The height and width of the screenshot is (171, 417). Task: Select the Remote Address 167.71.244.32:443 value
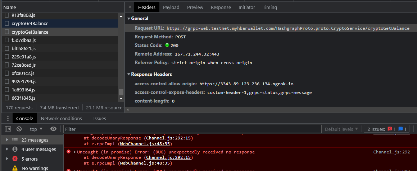point(197,54)
